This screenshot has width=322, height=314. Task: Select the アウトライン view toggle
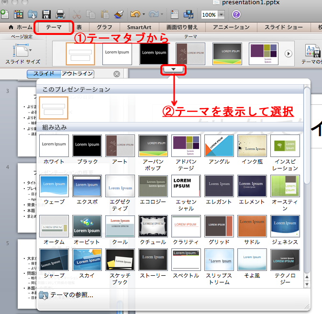[x=77, y=74]
